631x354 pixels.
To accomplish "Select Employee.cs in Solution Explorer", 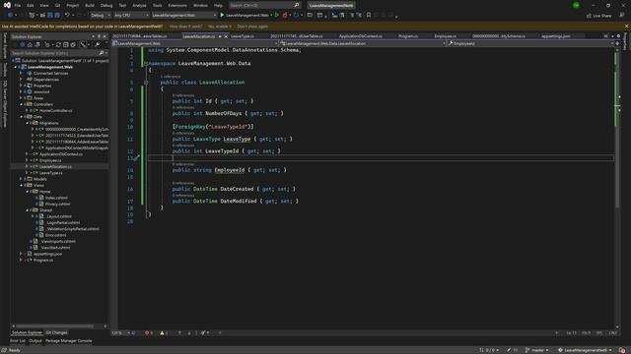I will 50,160.
